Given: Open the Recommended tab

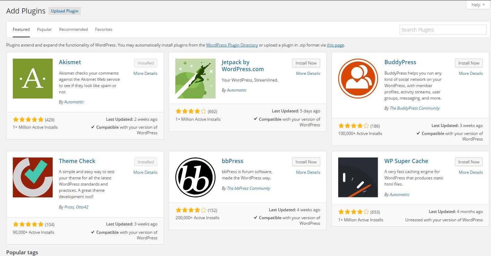Looking at the screenshot, I should (73, 29).
